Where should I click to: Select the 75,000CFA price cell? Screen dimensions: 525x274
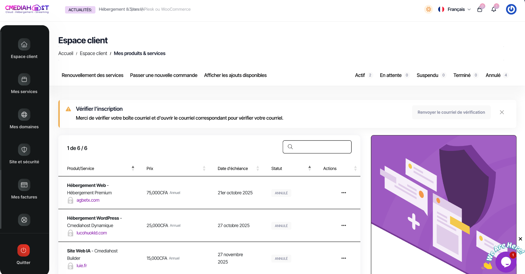[163, 193]
